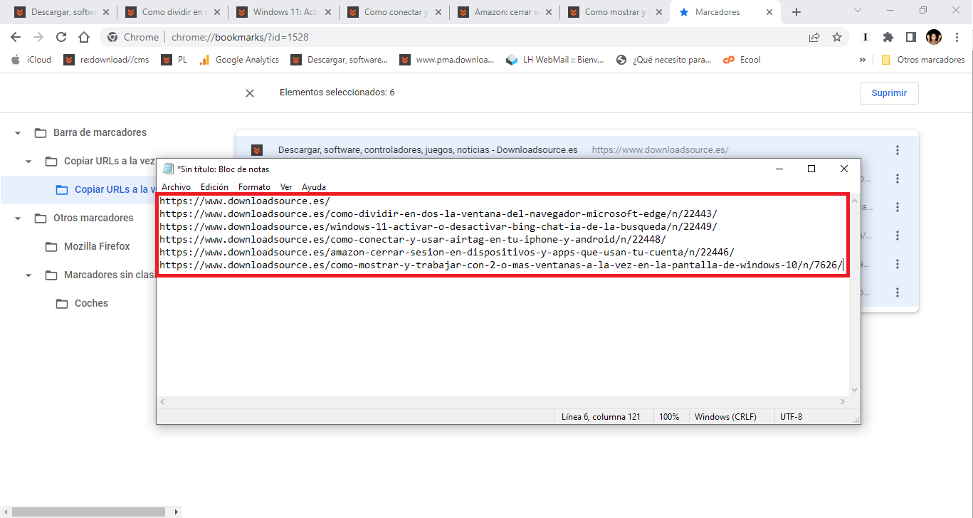Select Mozilla Firefox folder

point(88,246)
